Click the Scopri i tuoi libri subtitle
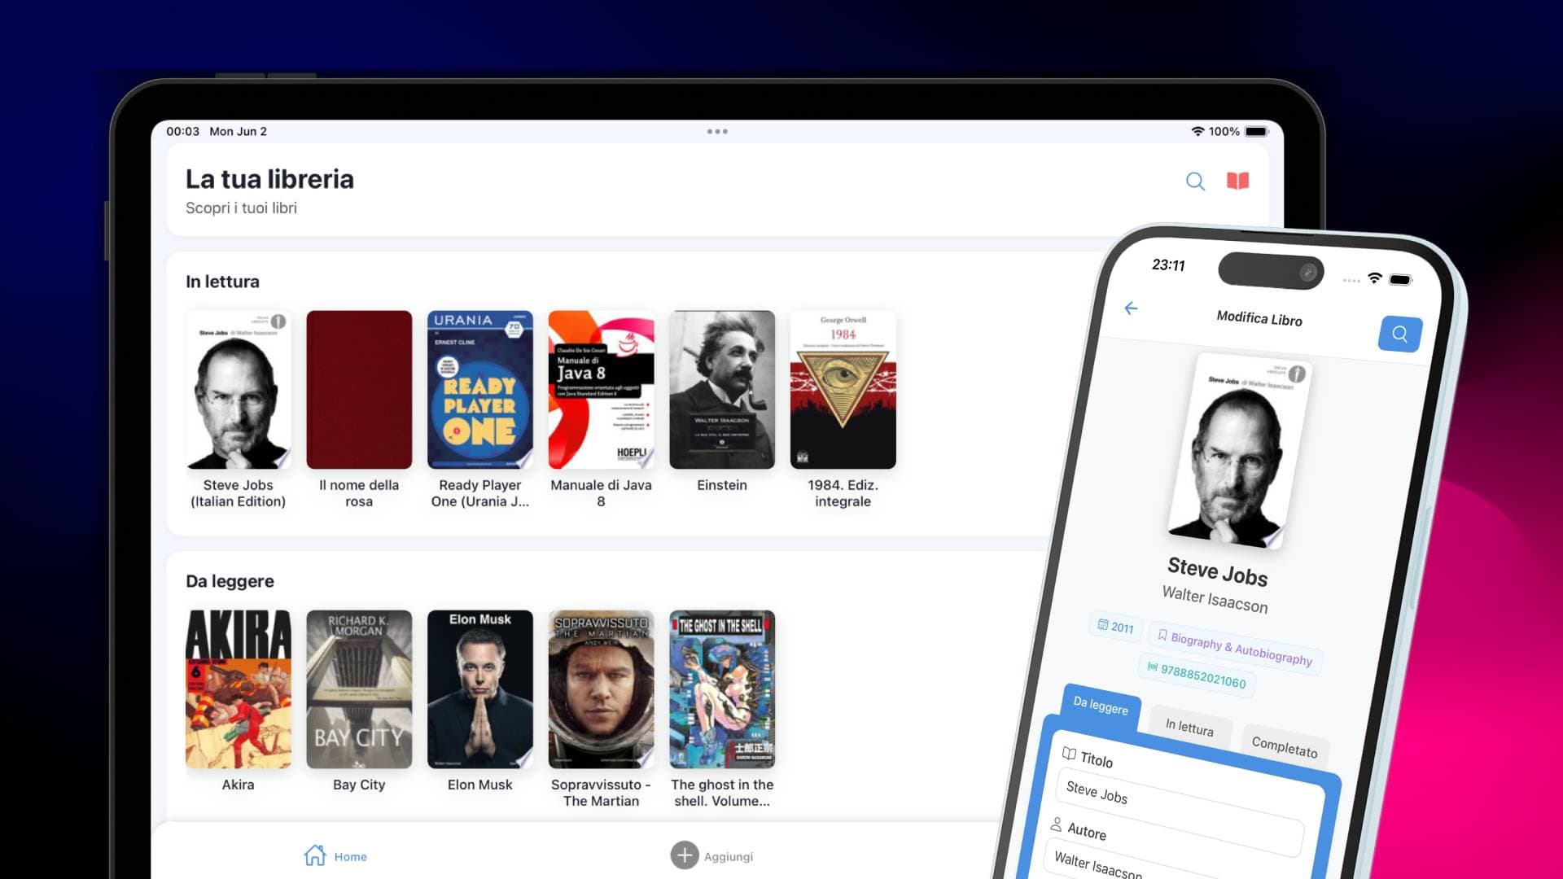 tap(241, 208)
